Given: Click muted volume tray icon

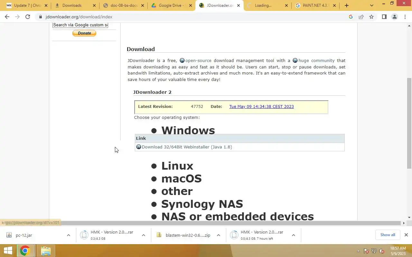Looking at the screenshot, I should pyautogui.click(x=382, y=251).
